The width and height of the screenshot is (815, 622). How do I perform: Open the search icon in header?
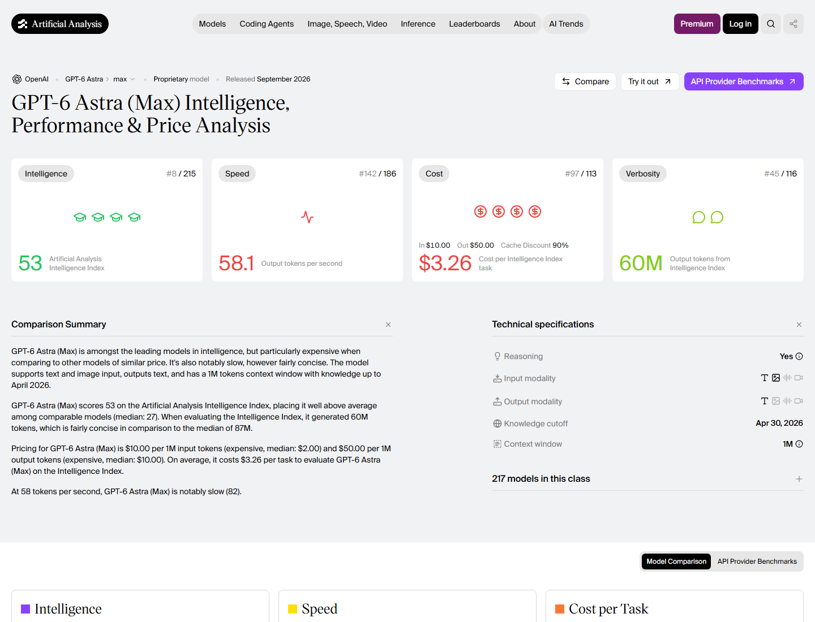click(x=771, y=24)
